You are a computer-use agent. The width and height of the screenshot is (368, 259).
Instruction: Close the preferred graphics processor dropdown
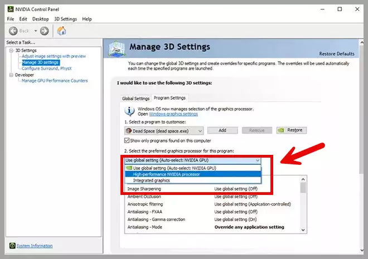coord(258,160)
